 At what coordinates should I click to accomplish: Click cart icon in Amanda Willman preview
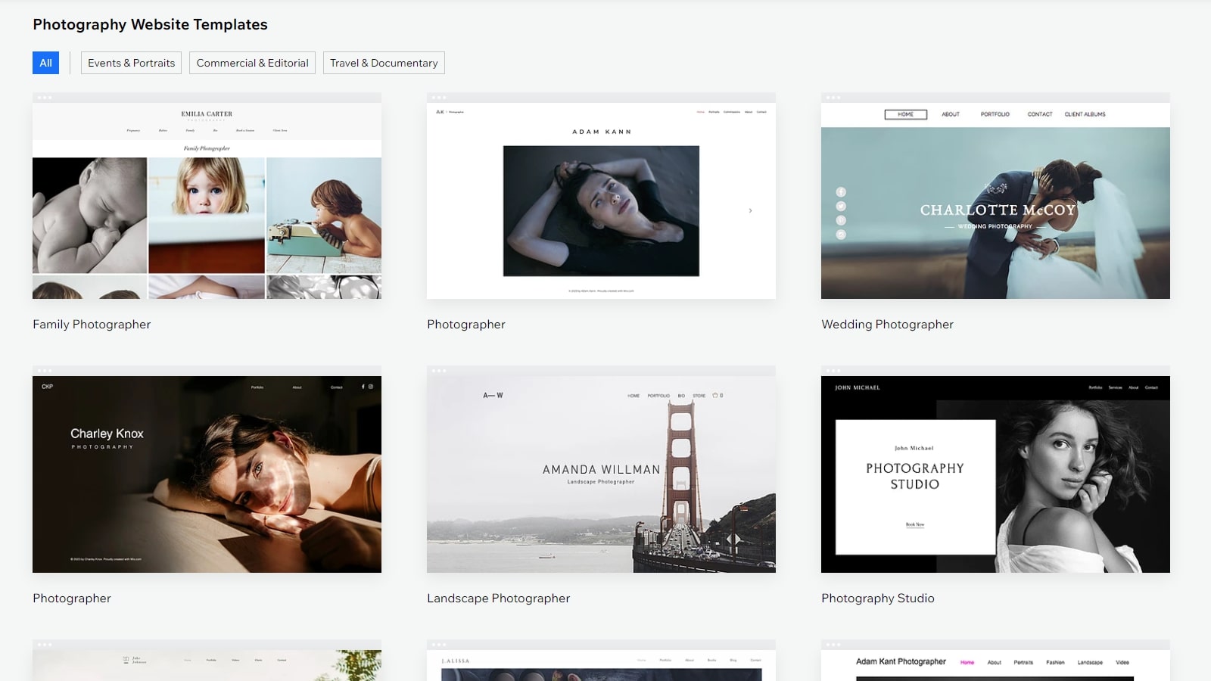point(717,395)
